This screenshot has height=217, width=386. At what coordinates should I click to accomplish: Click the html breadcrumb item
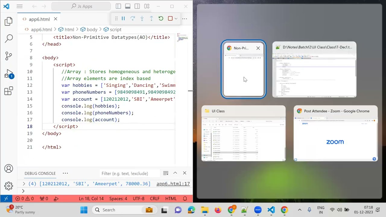pyautogui.click(x=66, y=30)
